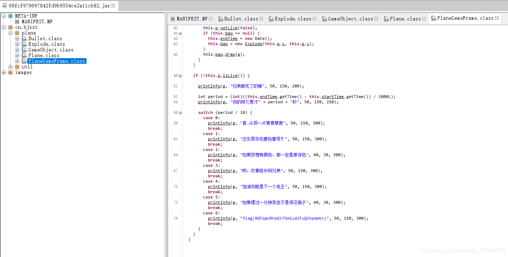508x257 pixels.
Task: Close the Plane.class tab
Action: pyautogui.click(x=424, y=19)
